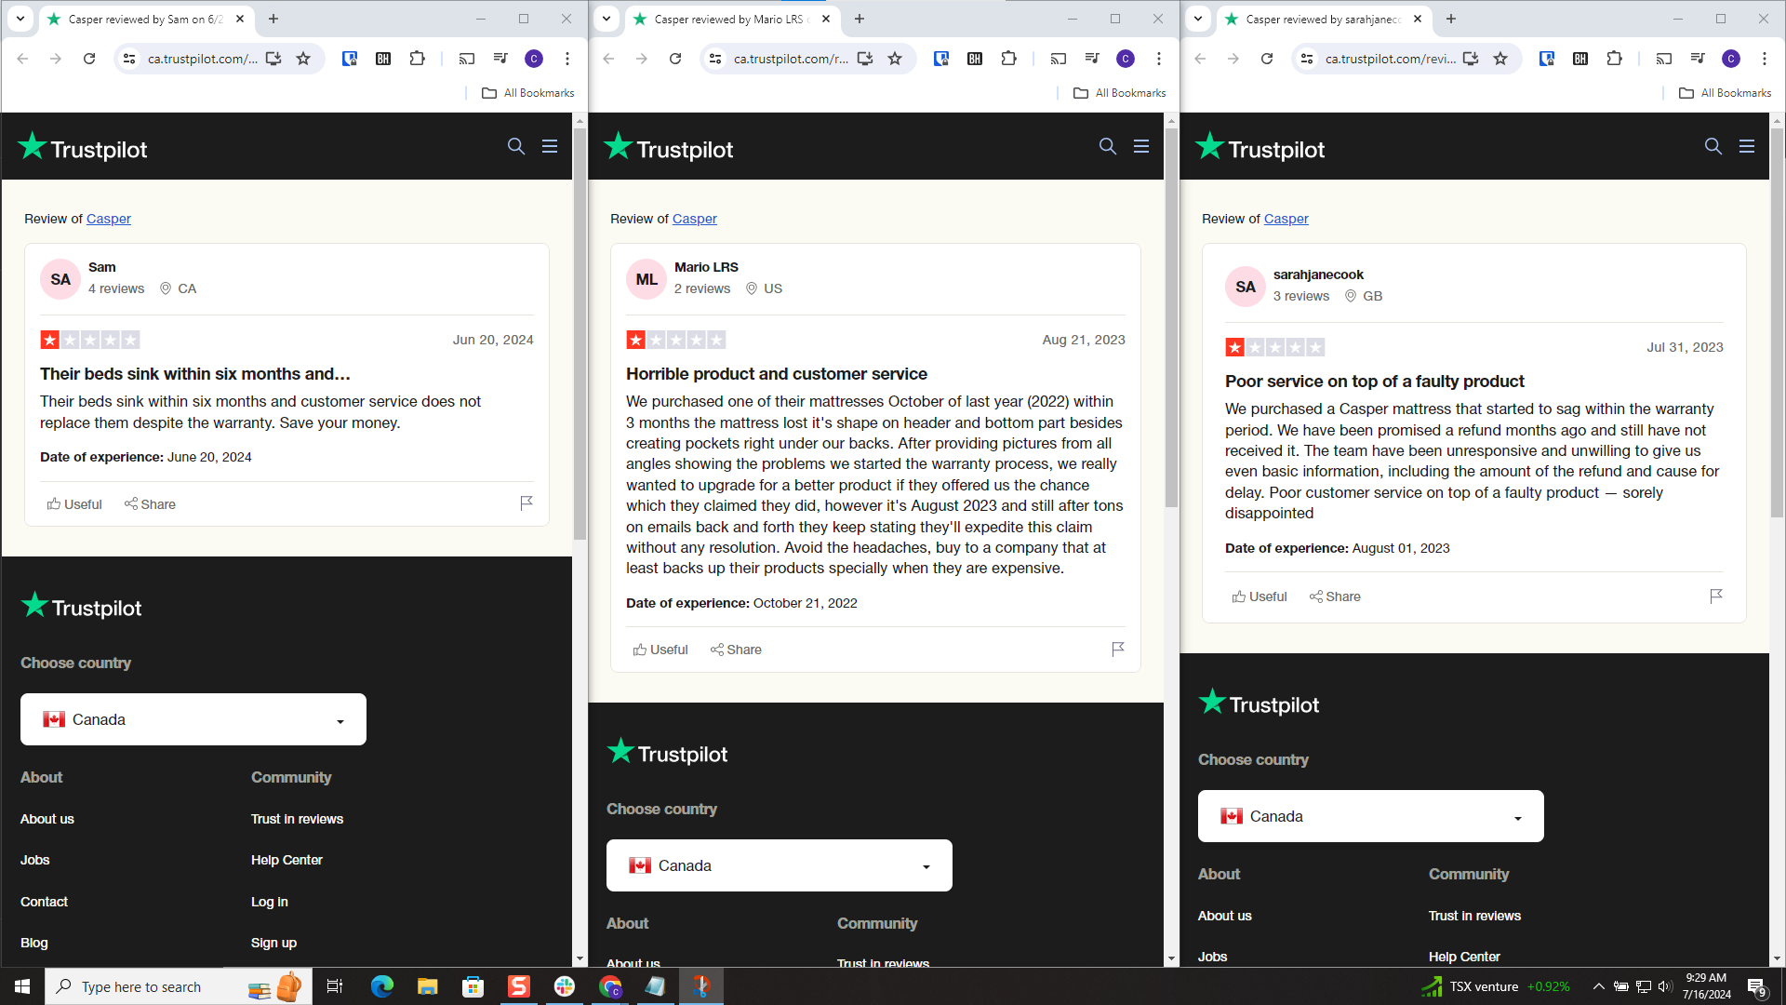Open Task View from taskbar
Viewport: 1786px width, 1005px height.
coord(335,986)
